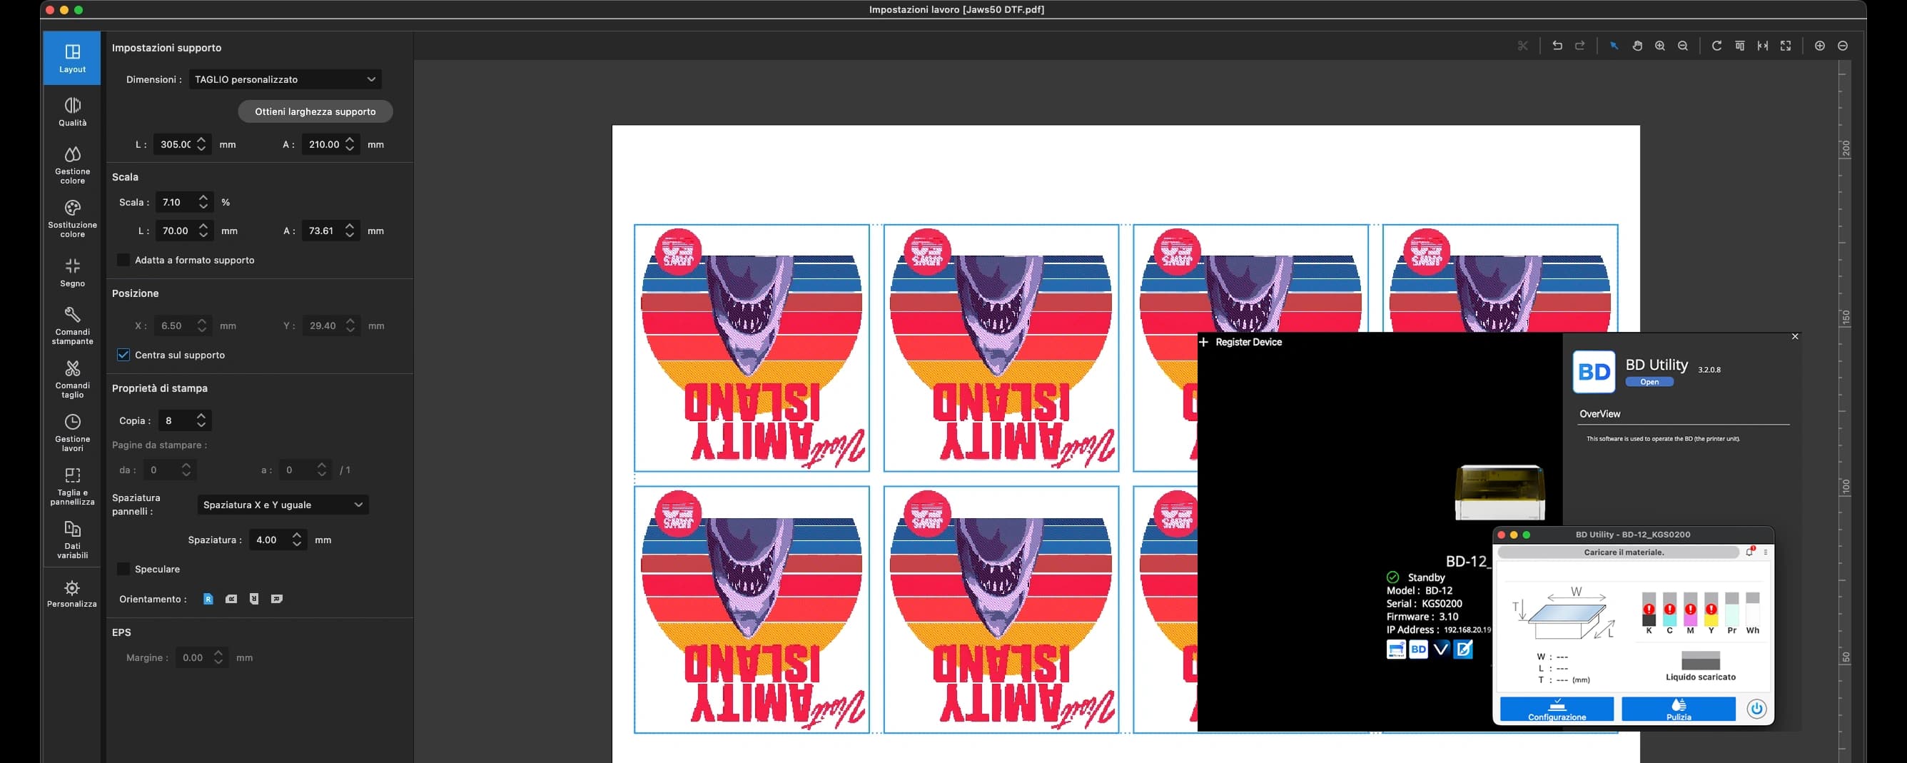Open Gestione colore settings
This screenshot has width=1907, height=763.
(x=73, y=165)
